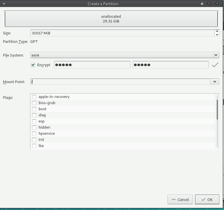
Task: Uncheck the Encrypt checkbox
Action: point(33,65)
